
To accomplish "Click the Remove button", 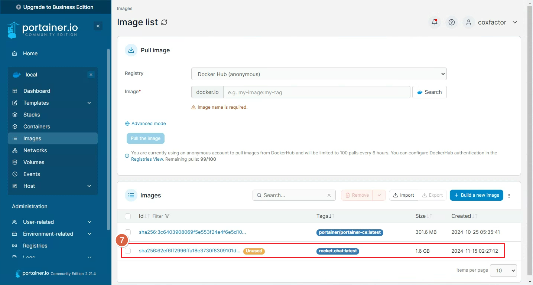I will (357, 195).
